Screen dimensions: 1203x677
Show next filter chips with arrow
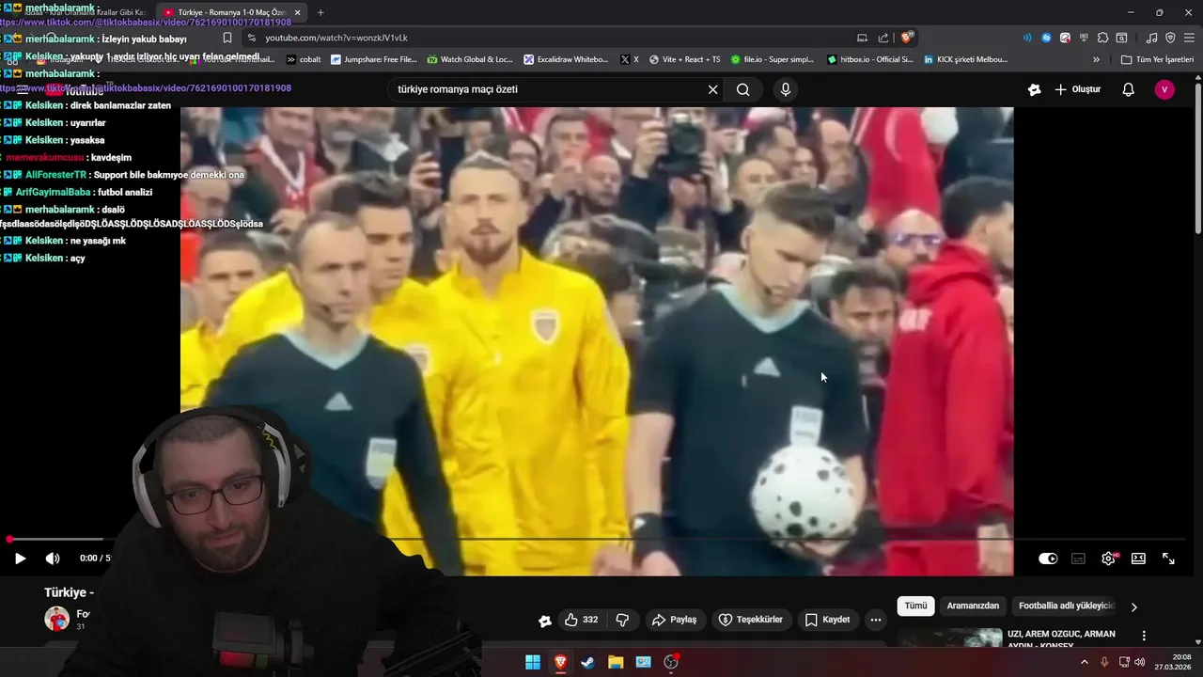click(x=1133, y=607)
